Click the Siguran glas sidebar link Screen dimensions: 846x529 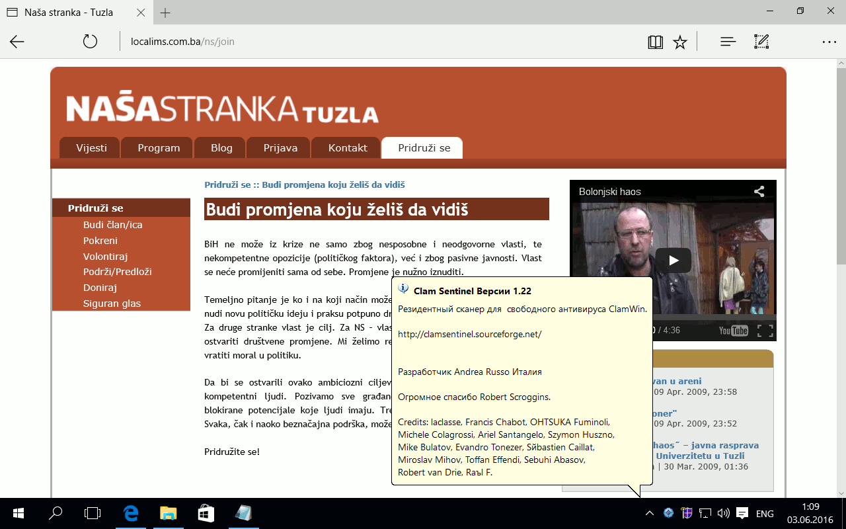coord(112,304)
